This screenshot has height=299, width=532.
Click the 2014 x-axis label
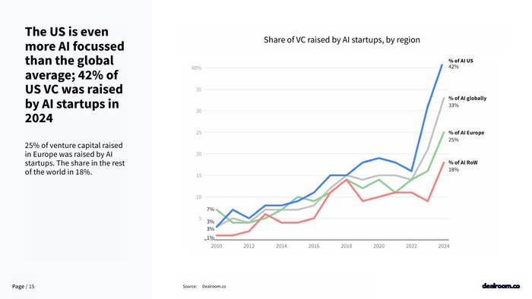tap(281, 246)
